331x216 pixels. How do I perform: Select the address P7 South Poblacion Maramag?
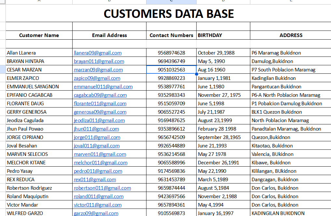(291, 70)
